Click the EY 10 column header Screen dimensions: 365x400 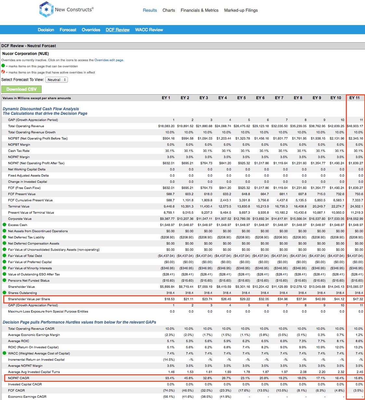336,98
